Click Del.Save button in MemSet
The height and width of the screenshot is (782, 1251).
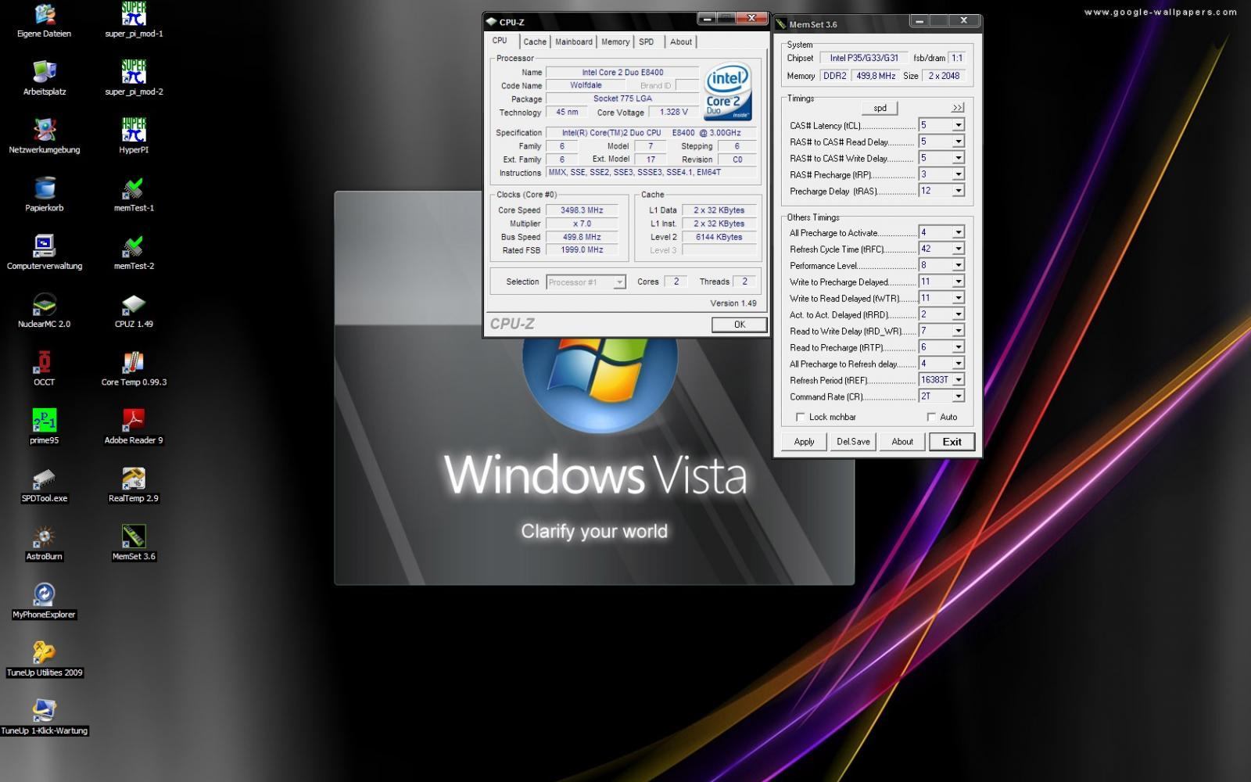coord(853,442)
